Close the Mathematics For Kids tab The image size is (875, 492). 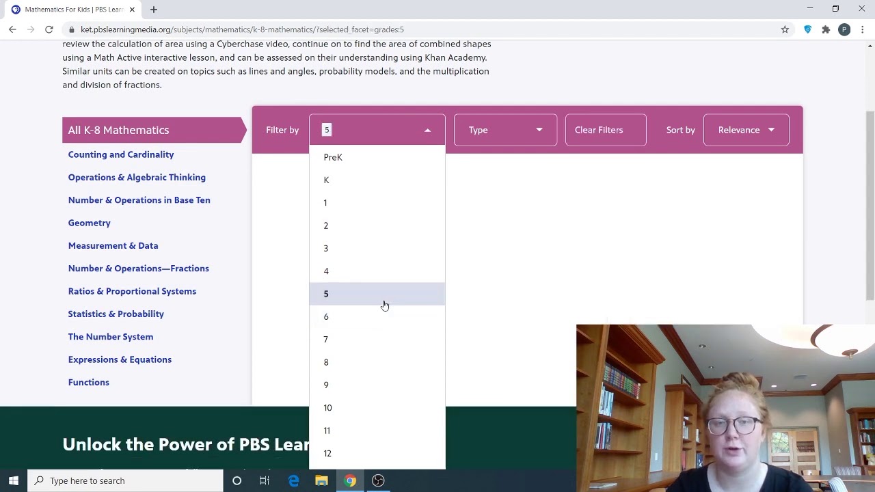(132, 10)
